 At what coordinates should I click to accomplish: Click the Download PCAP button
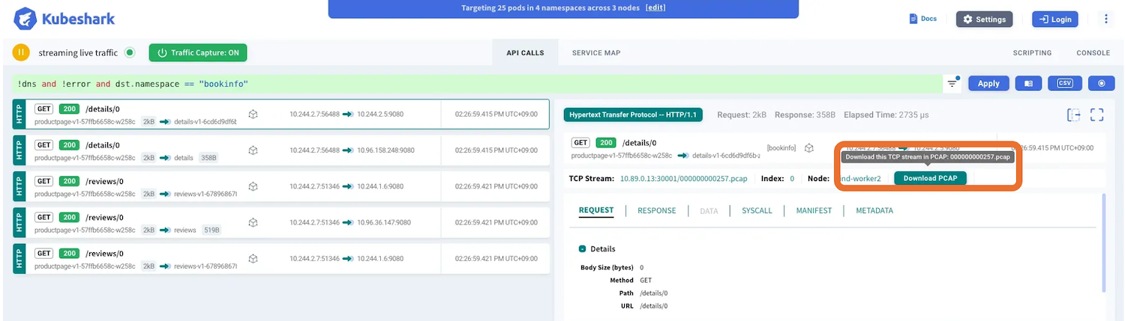[x=930, y=178]
